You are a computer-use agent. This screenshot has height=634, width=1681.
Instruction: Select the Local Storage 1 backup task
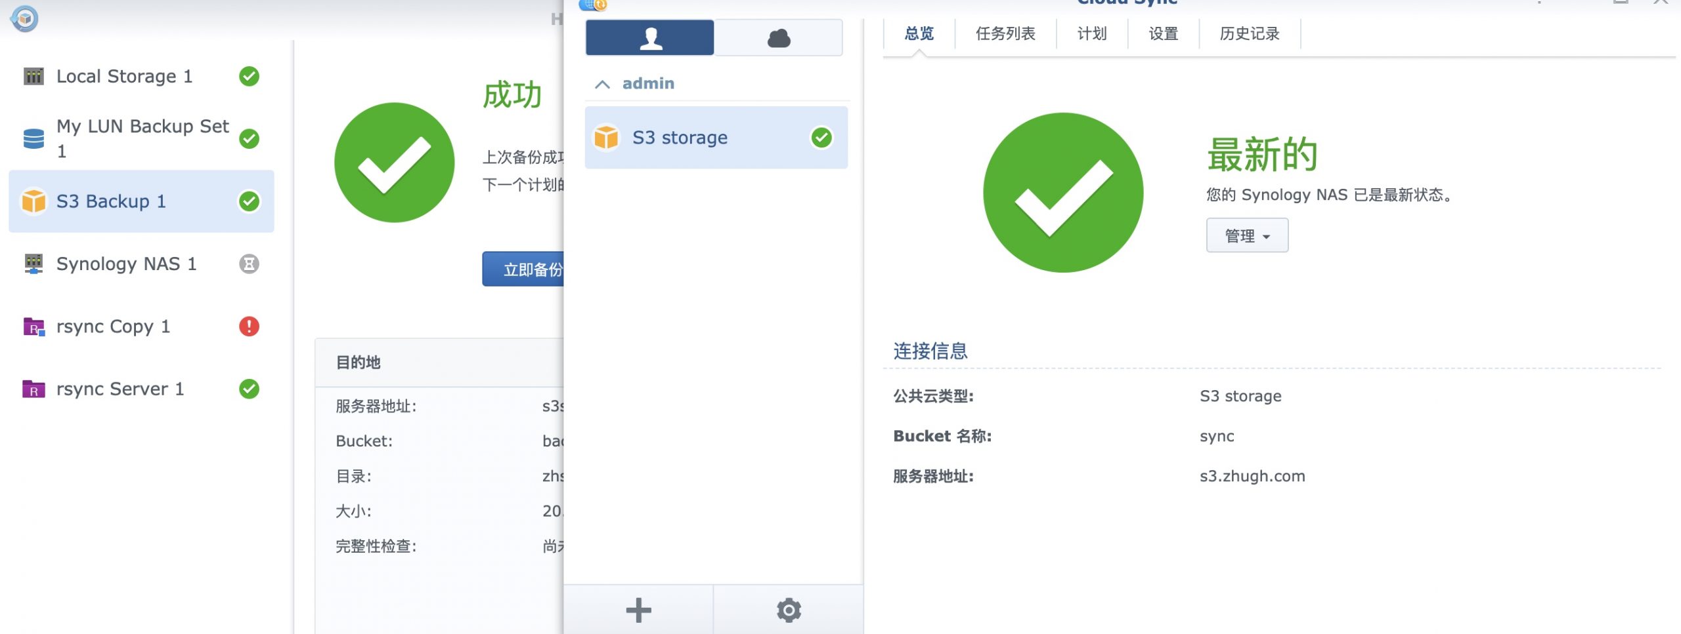coord(141,77)
